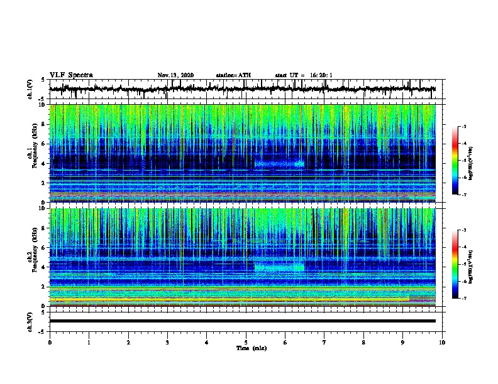Click the 4 kHz emission burst in ch.1 spectrogram
This screenshot has width=498, height=384.
279,164
